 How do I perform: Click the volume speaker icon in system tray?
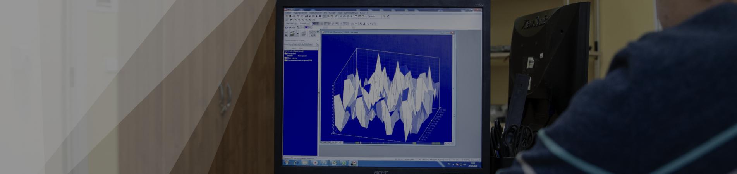tap(464, 164)
